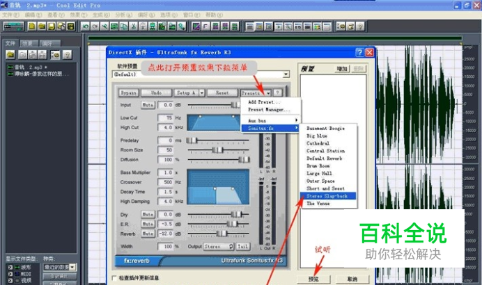Expand the Sonitus:fx submenu
Viewport: 482px width, 285px height.
tap(270, 128)
